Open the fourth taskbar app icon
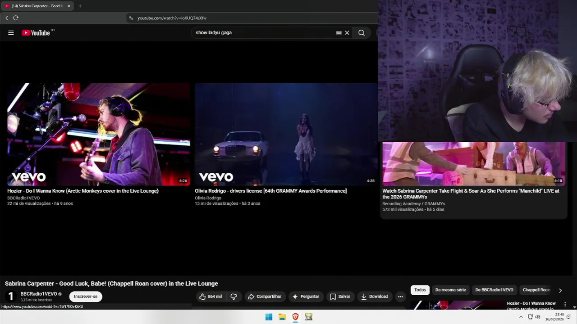 (x=309, y=317)
